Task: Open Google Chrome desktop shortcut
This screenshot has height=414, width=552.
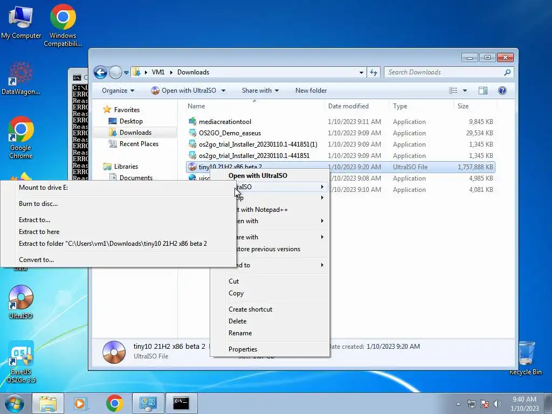Action: [21, 137]
